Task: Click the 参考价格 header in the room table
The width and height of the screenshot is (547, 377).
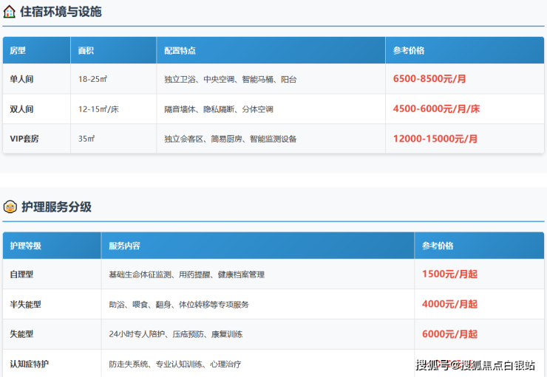Action: pos(409,51)
